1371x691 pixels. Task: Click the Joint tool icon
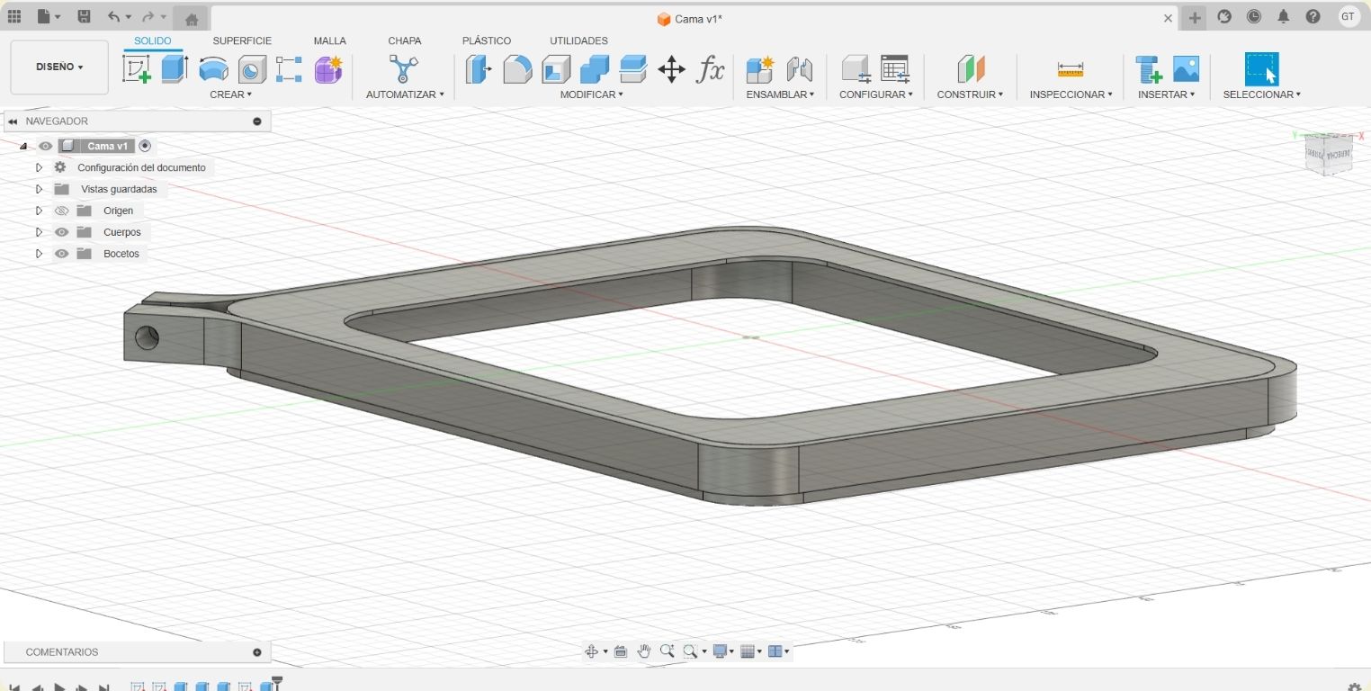coord(799,69)
